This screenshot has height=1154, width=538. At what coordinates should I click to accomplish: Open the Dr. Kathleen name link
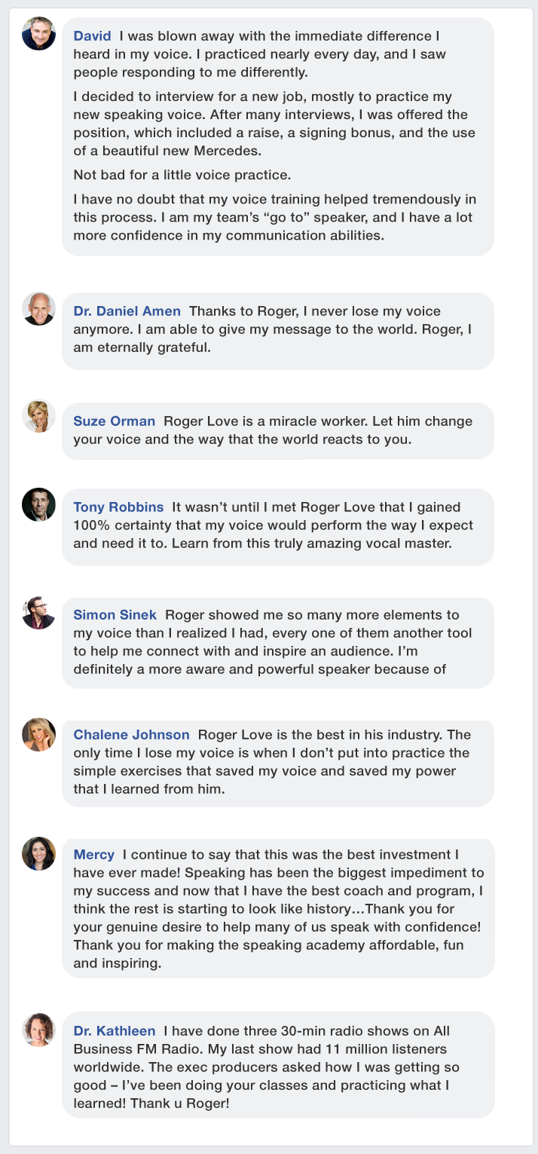(x=115, y=1030)
